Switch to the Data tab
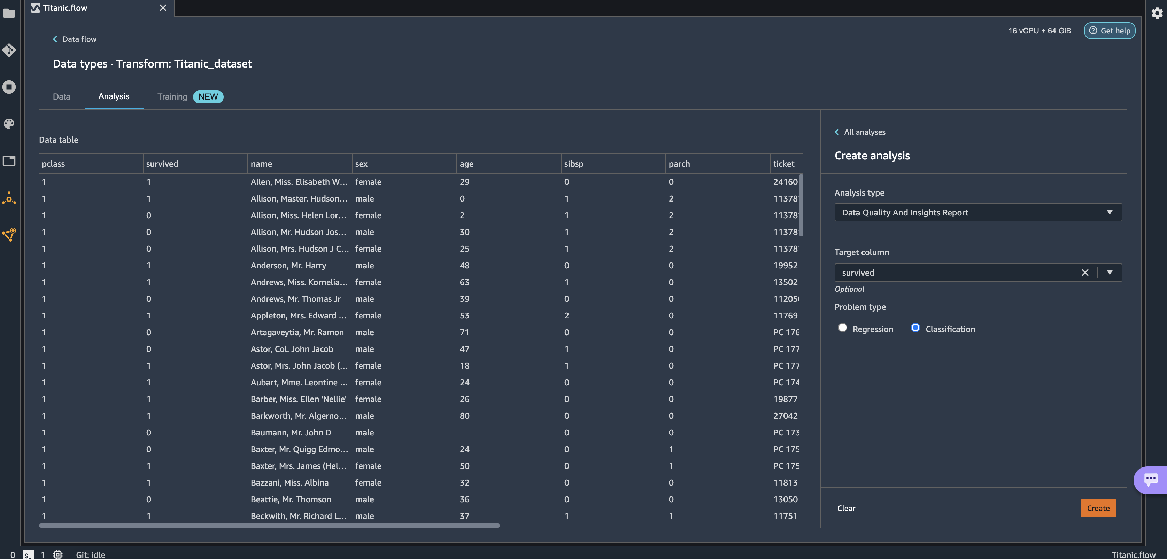 point(61,96)
